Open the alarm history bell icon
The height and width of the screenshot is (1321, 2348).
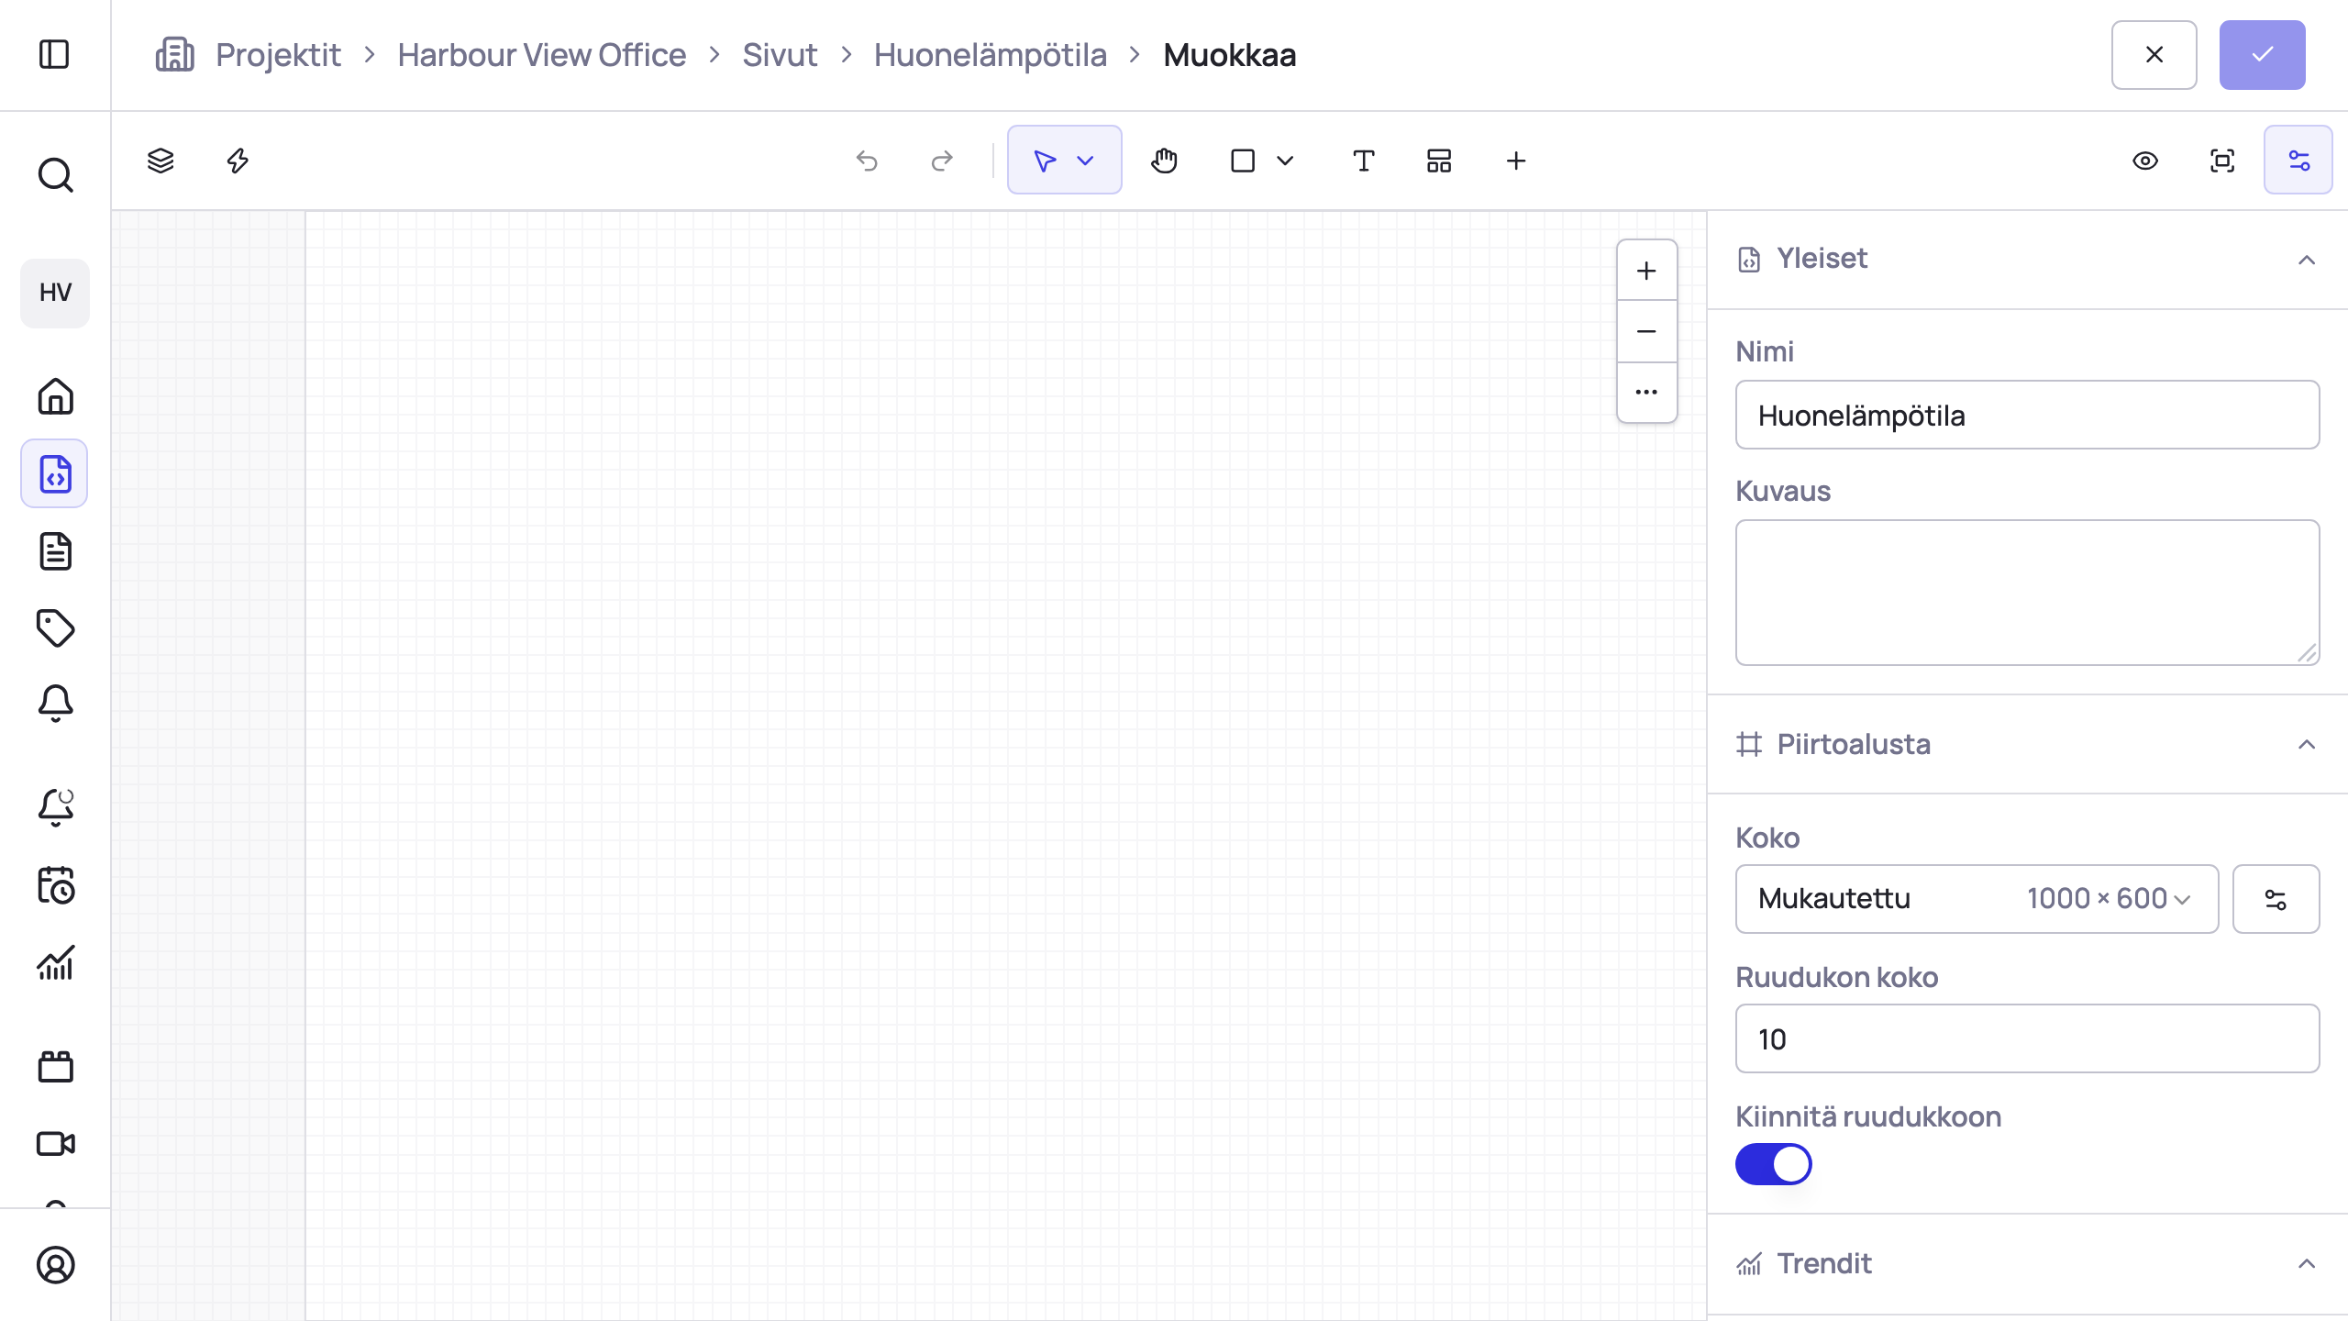(55, 807)
